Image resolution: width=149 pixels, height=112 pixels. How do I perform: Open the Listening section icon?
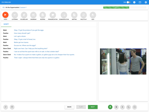tap(15, 15)
